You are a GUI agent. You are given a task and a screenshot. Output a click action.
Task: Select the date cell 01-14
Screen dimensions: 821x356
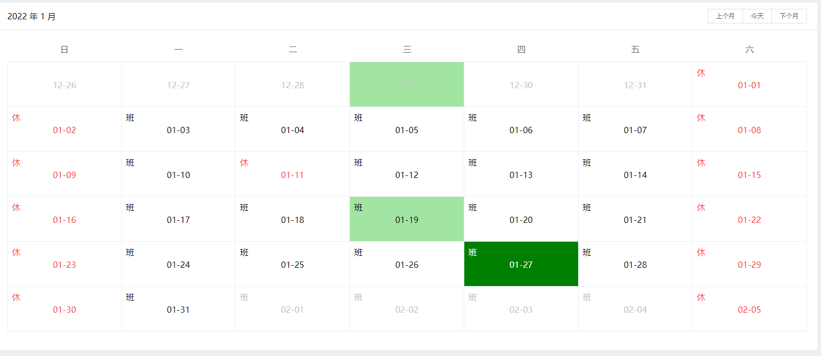[635, 175]
